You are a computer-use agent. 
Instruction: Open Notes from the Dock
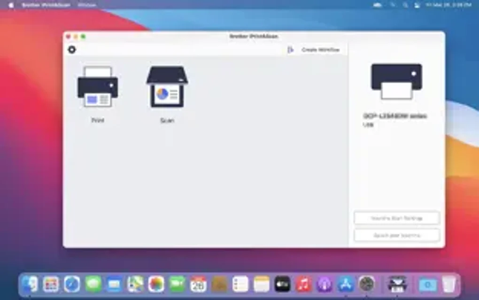[x=262, y=284]
